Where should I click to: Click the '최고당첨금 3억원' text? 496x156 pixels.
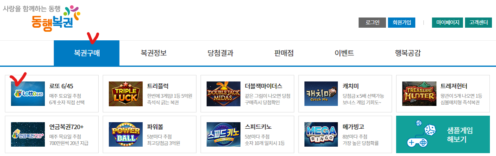tap(164, 143)
